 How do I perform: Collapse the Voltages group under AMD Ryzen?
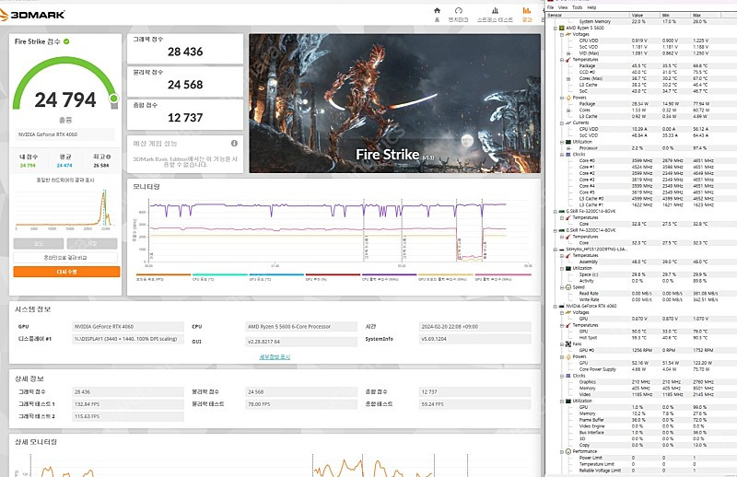562,34
